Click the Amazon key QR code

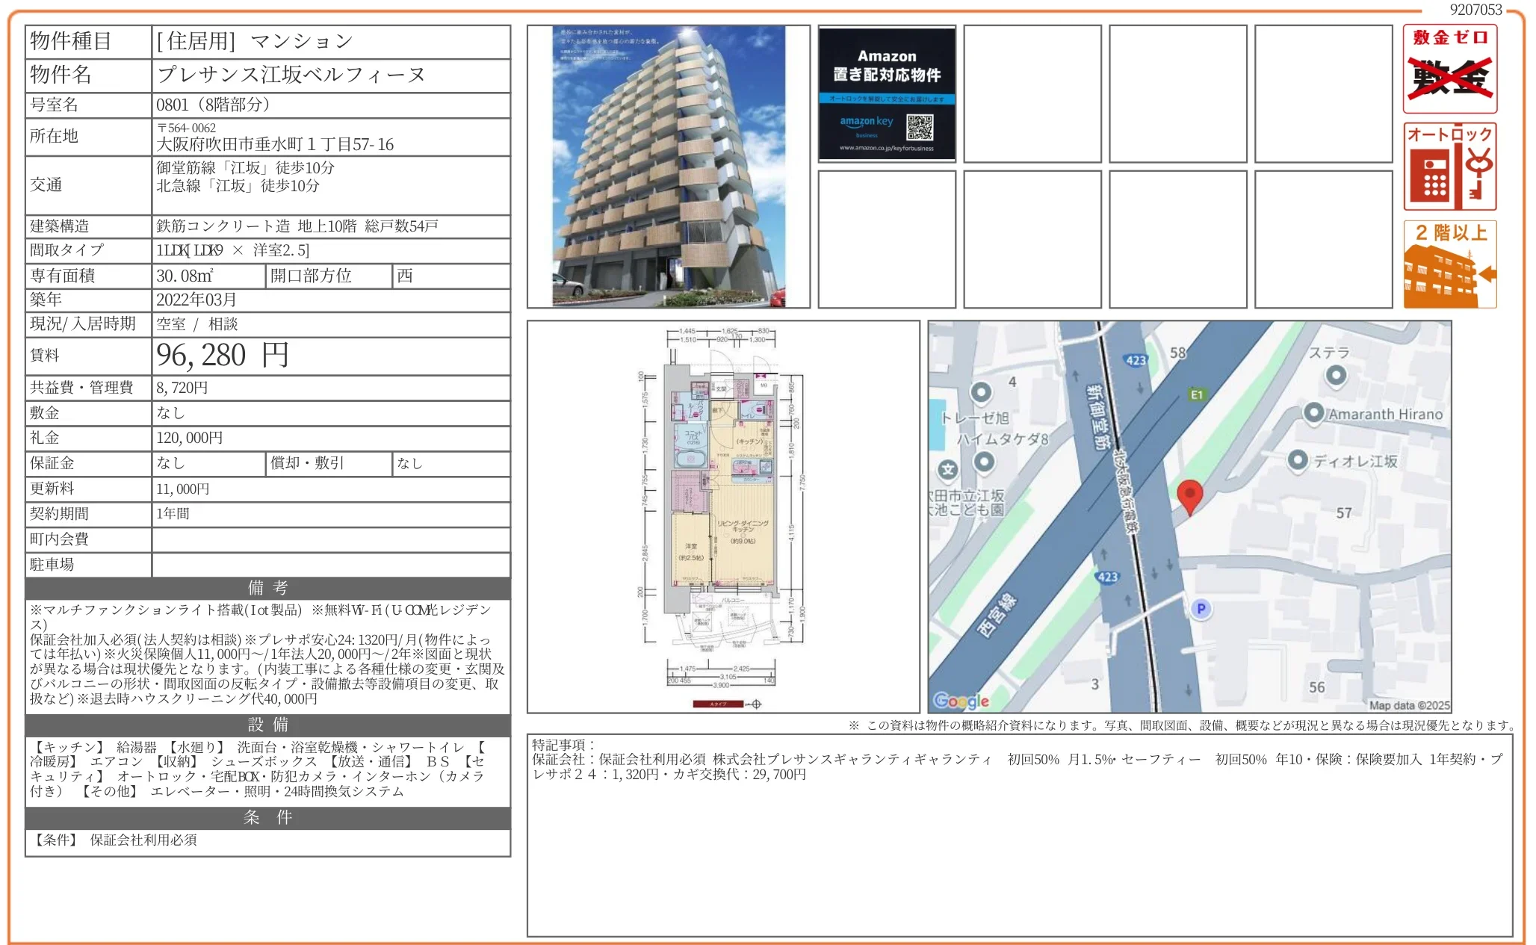(x=920, y=128)
